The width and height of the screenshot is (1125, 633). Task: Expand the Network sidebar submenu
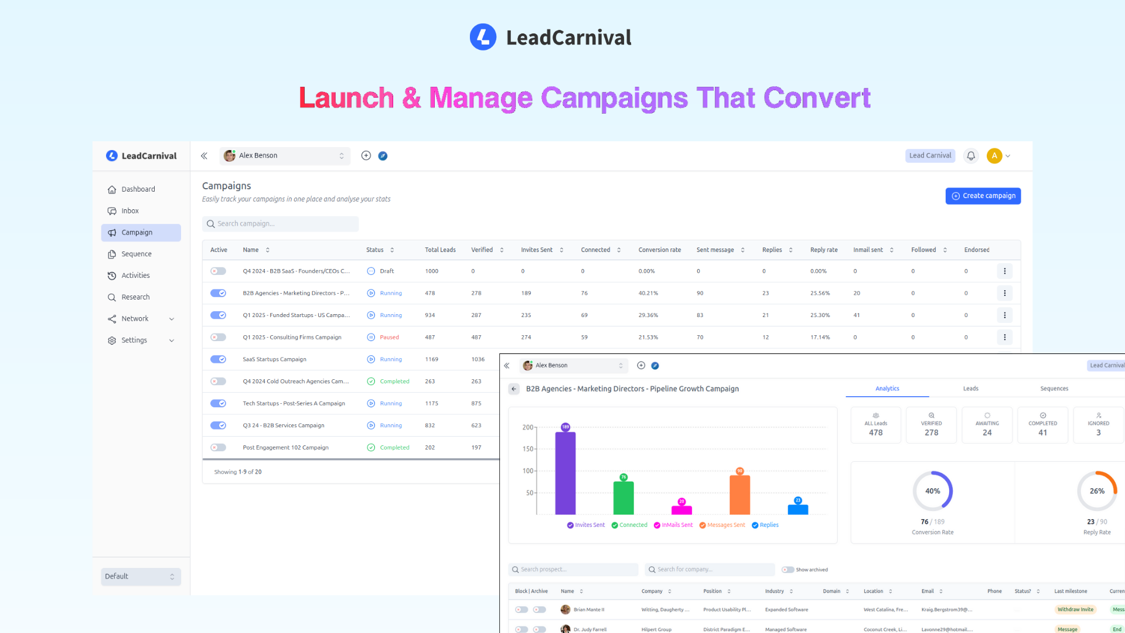[x=172, y=319]
